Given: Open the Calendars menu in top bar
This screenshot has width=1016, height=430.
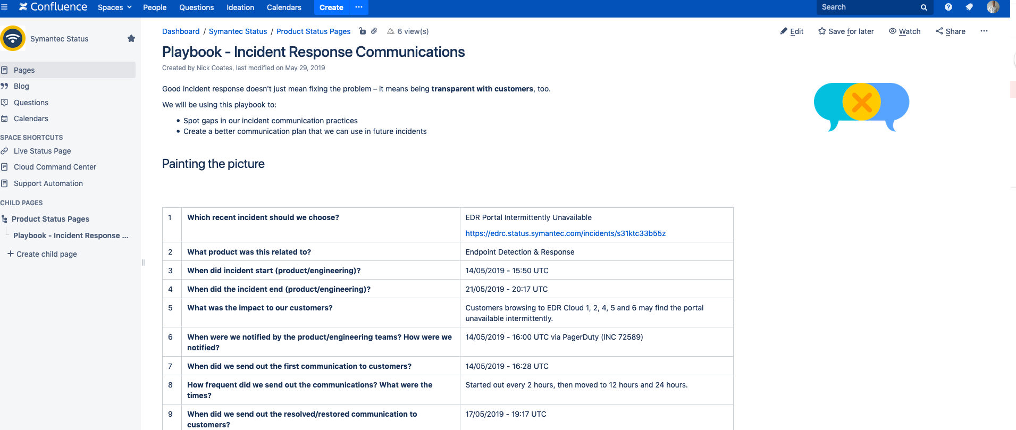Looking at the screenshot, I should (x=284, y=7).
